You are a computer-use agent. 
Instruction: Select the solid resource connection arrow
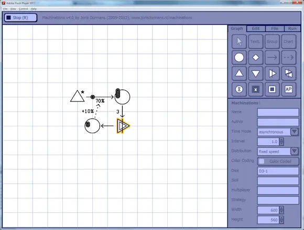point(272,58)
